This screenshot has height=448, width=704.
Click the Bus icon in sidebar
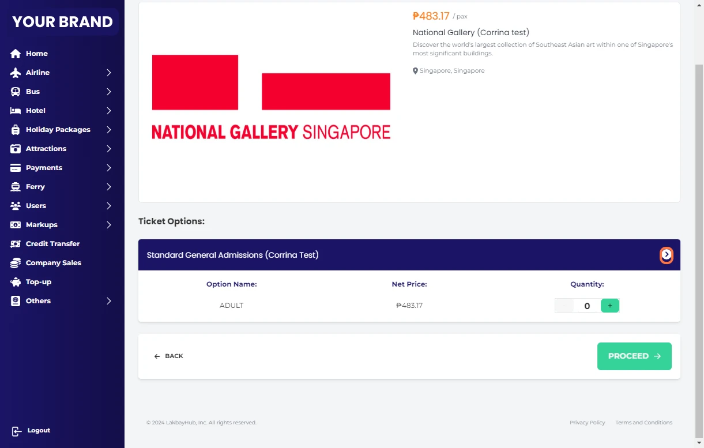coord(16,92)
